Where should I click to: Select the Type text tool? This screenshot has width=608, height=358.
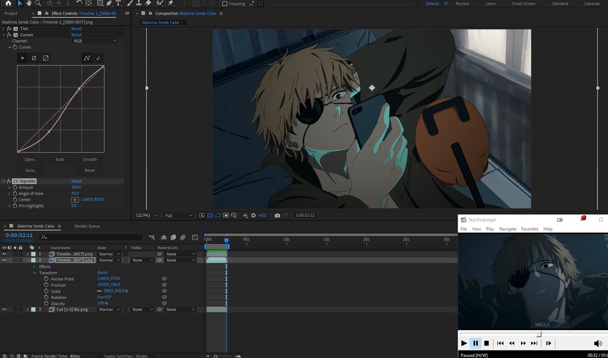118,3
